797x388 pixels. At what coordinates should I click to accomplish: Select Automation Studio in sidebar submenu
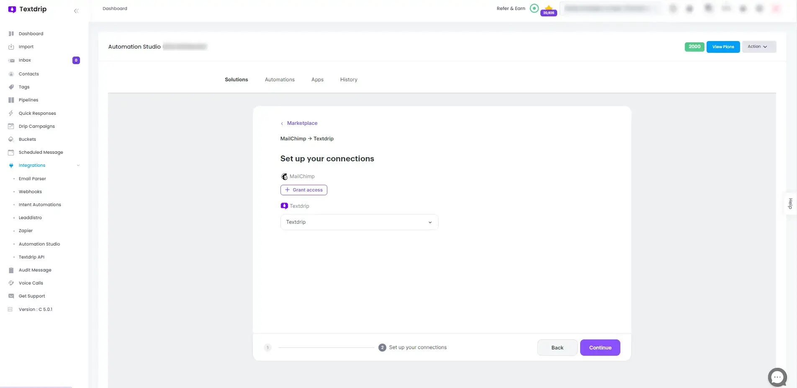tap(39, 244)
